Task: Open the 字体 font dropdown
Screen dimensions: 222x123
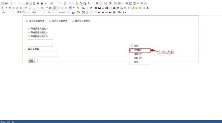Action: tap(38, 12)
